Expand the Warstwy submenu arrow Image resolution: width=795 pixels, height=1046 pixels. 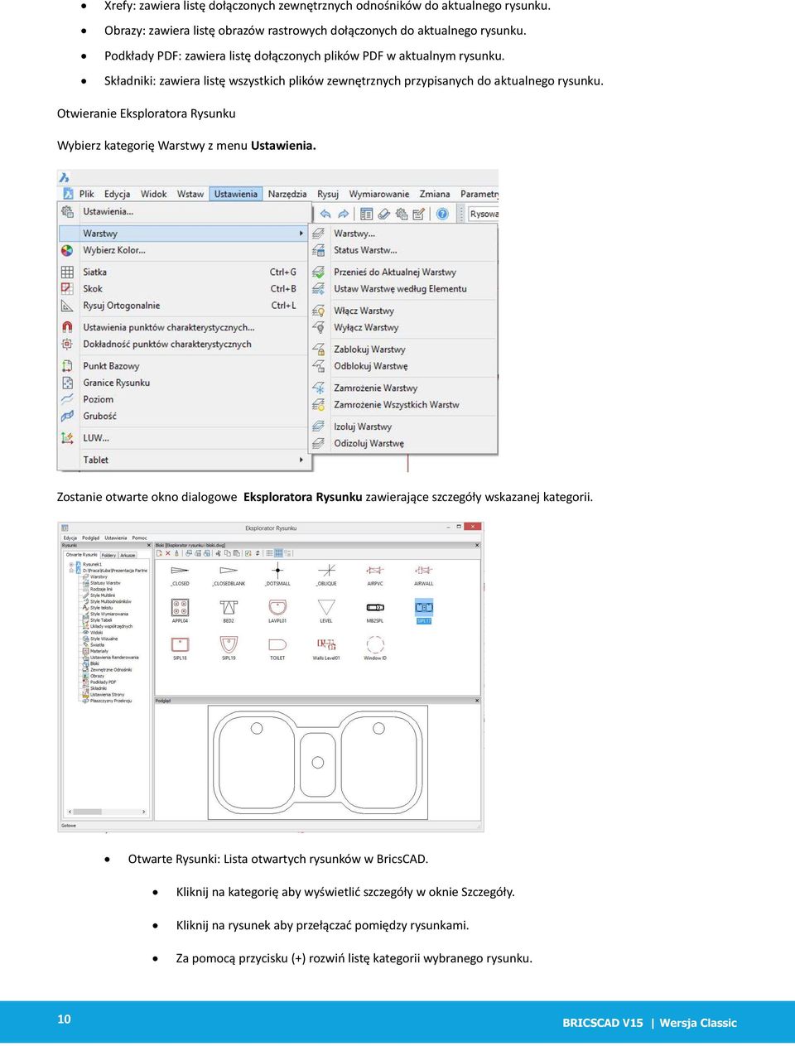301,234
